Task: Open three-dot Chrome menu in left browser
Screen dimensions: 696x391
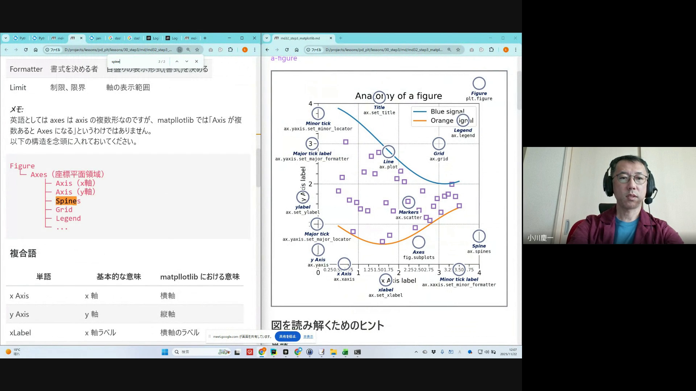Action: click(x=255, y=50)
